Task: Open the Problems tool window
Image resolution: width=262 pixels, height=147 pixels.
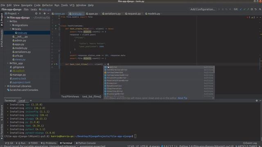Action: point(49,143)
